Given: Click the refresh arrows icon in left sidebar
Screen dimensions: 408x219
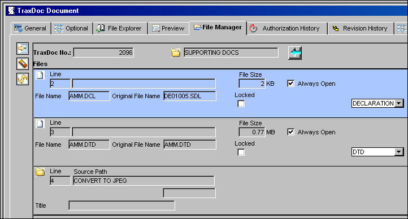Looking at the screenshot, I should (23, 79).
